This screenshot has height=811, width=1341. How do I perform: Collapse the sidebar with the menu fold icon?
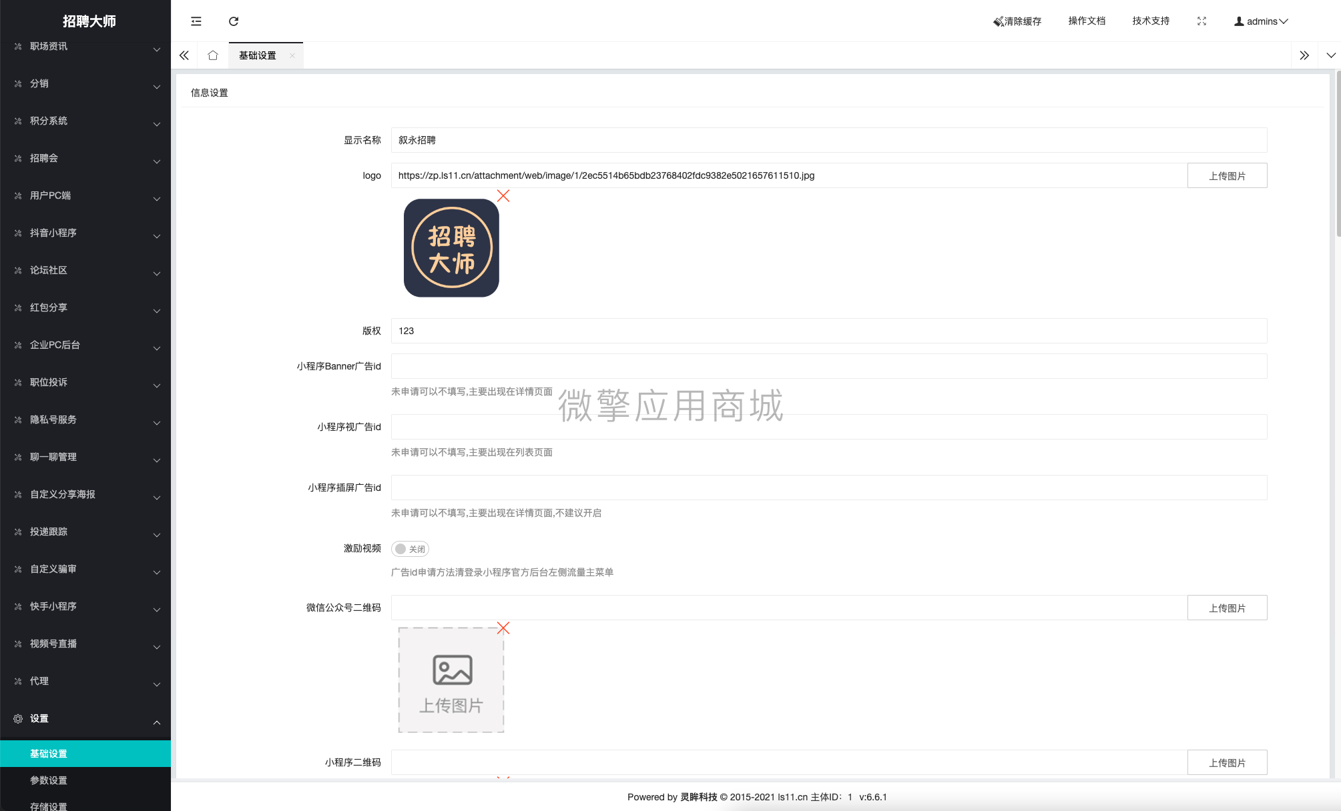pyautogui.click(x=196, y=21)
